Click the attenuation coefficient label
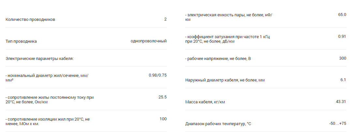Image resolution: width=352 pixels, height=132 pixels. pos(227,39)
